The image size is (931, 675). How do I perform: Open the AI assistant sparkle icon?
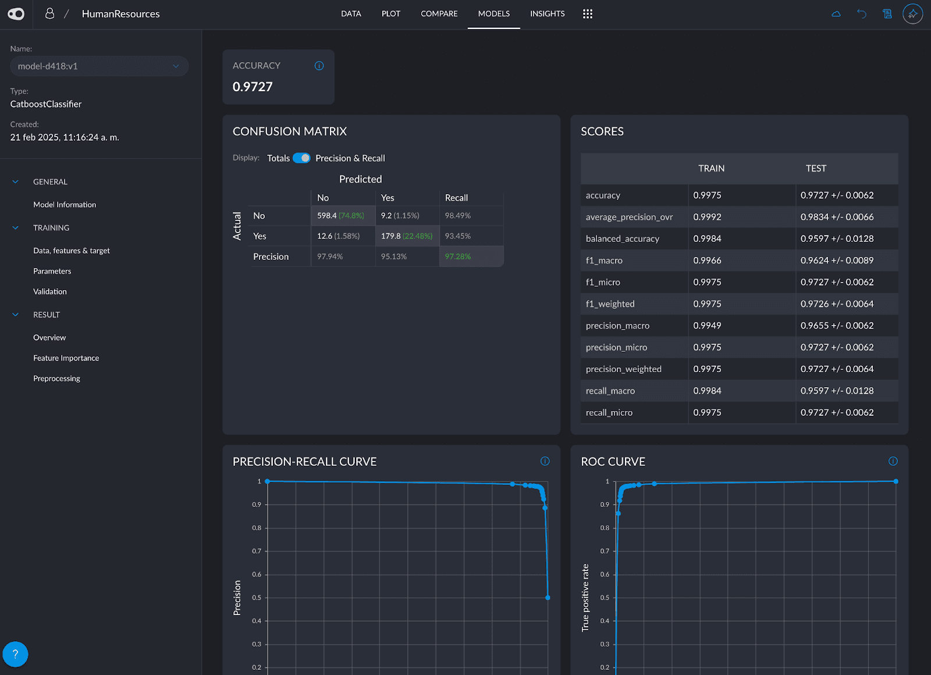[x=912, y=14]
